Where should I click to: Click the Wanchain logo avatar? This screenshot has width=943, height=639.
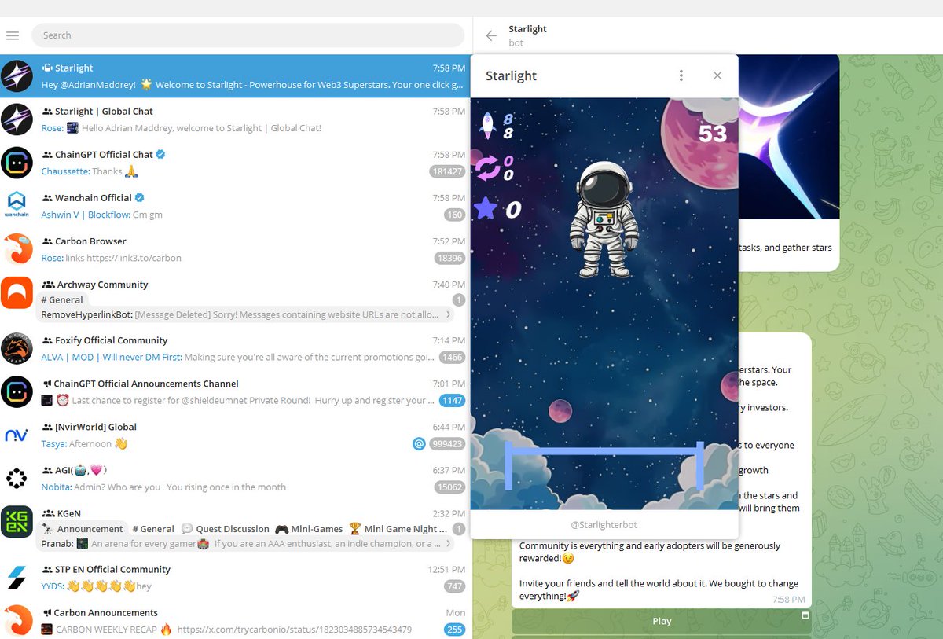tap(17, 206)
